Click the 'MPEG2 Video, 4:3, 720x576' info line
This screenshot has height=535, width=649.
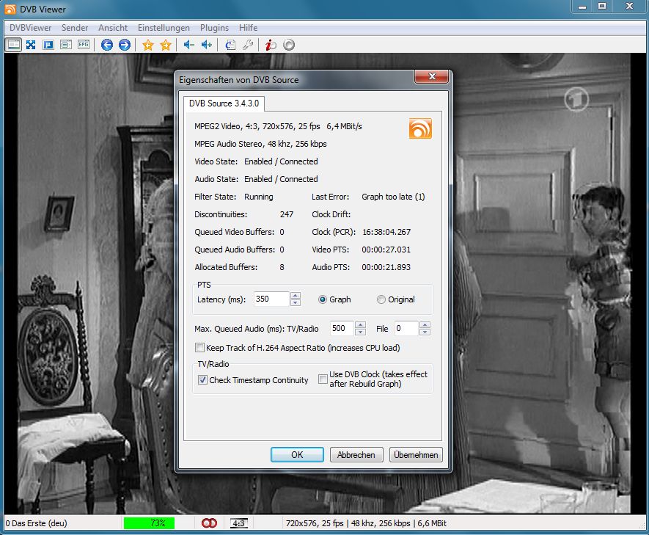(x=278, y=126)
